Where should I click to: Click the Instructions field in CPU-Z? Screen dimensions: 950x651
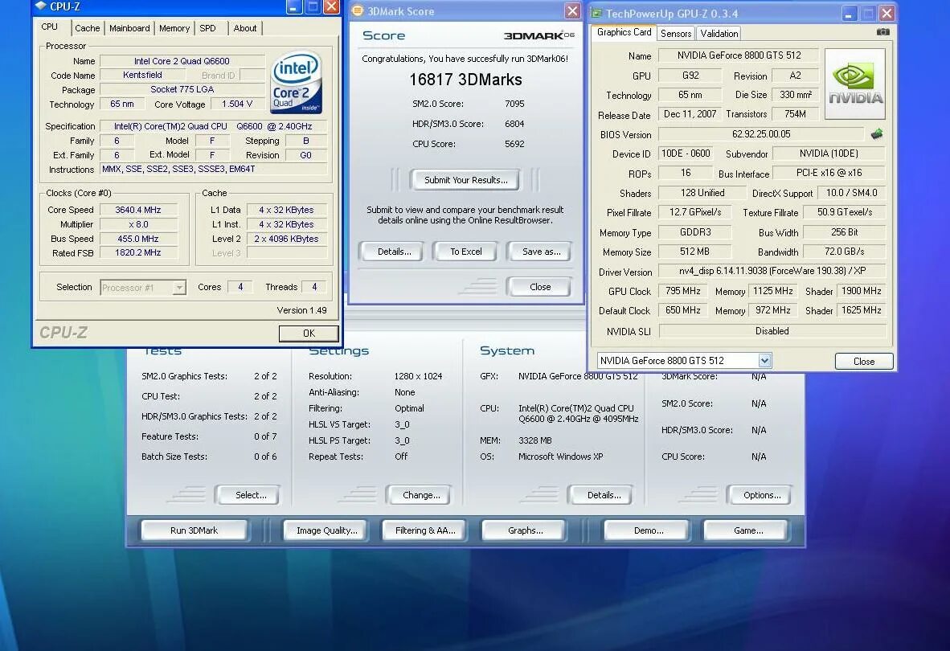(213, 169)
